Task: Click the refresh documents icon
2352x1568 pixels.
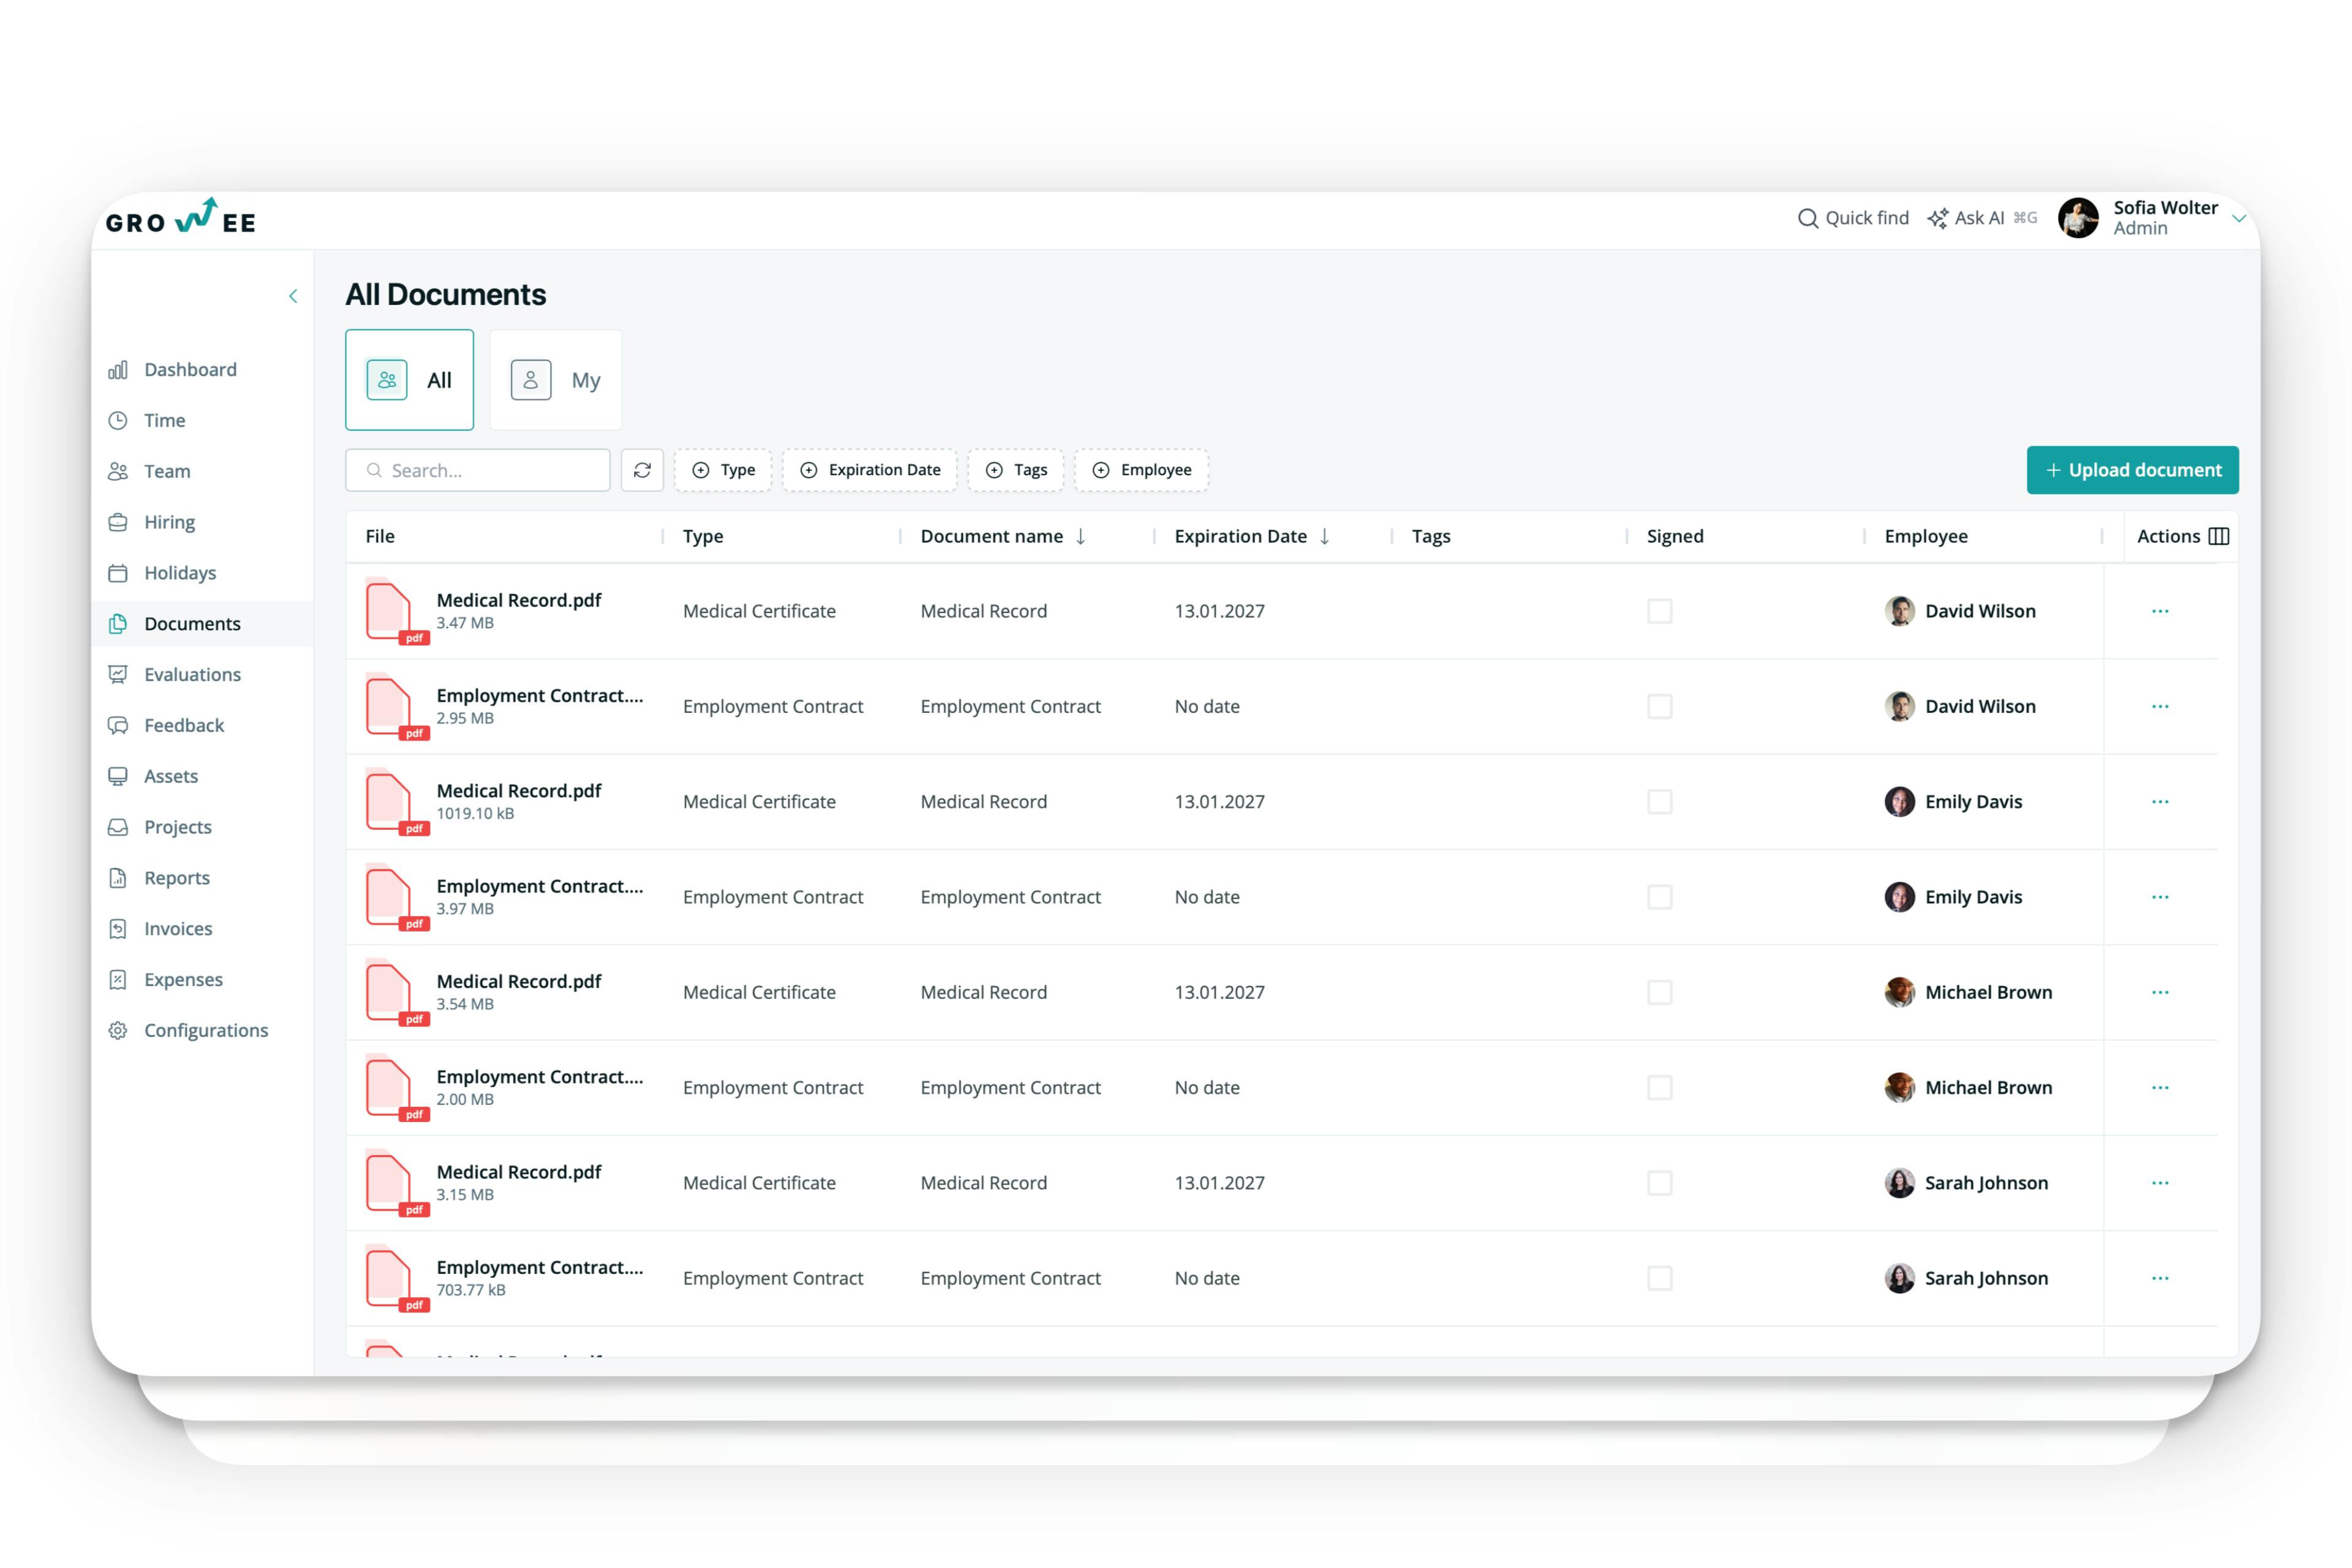Action: (x=642, y=470)
